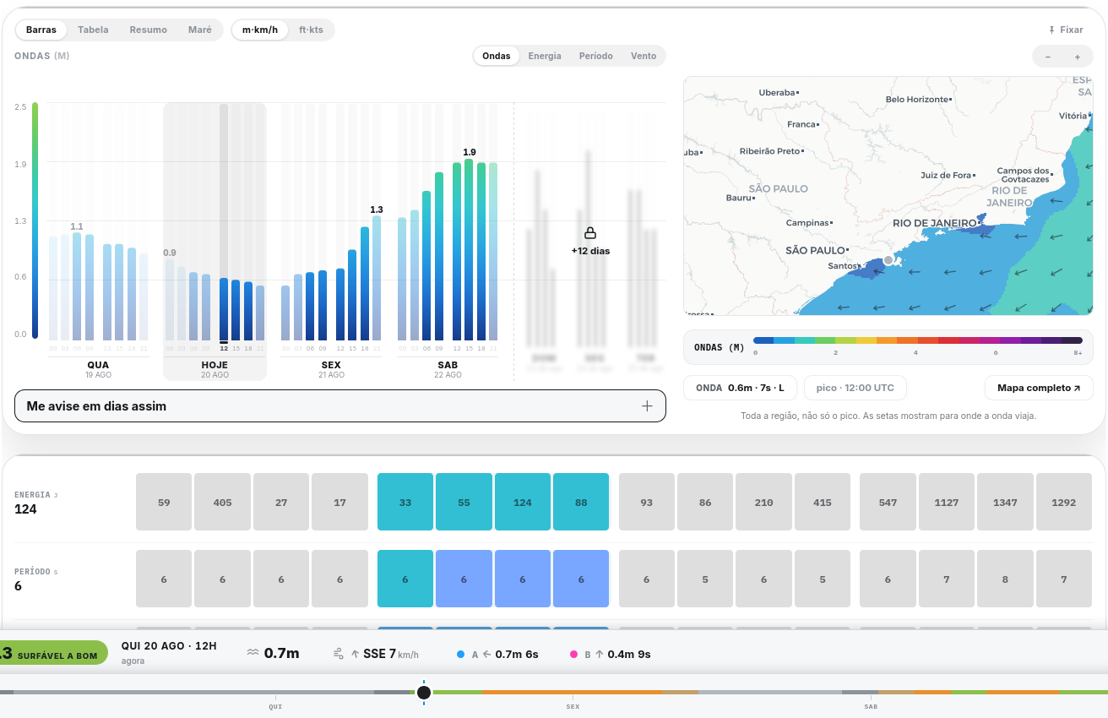Click the timeline position marker
Viewport: 1108px width, 718px height.
(424, 693)
